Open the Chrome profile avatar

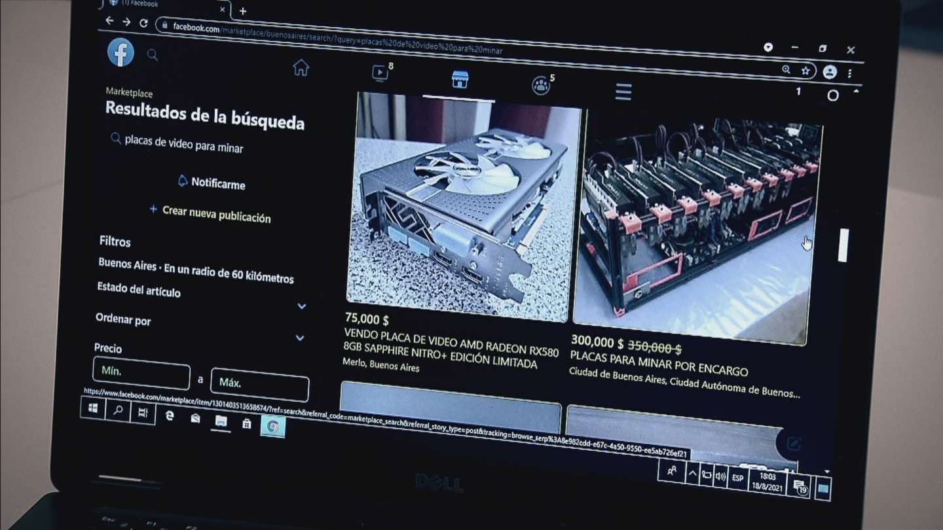click(x=830, y=72)
